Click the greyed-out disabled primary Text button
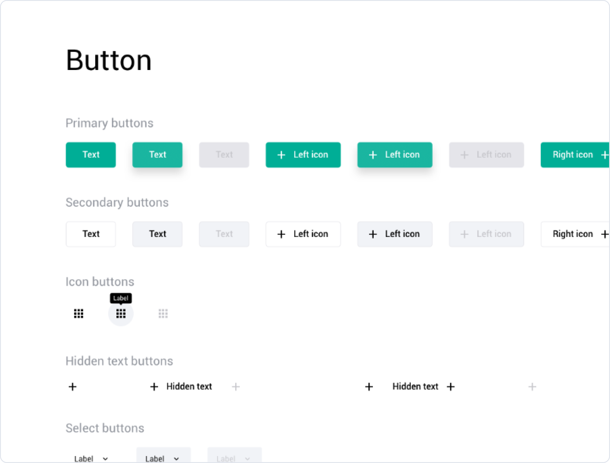Screen dimensions: 610x463 [x=224, y=155]
